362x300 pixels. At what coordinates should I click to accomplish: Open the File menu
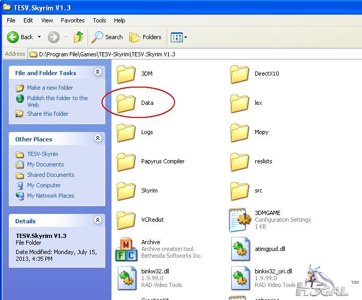11,20
